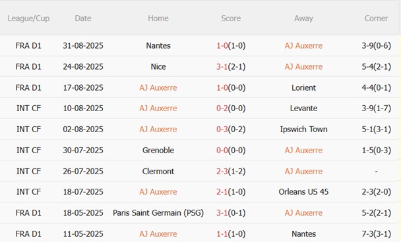Click the Score column header
Image resolution: width=401 pixels, height=242 pixels.
(x=231, y=18)
